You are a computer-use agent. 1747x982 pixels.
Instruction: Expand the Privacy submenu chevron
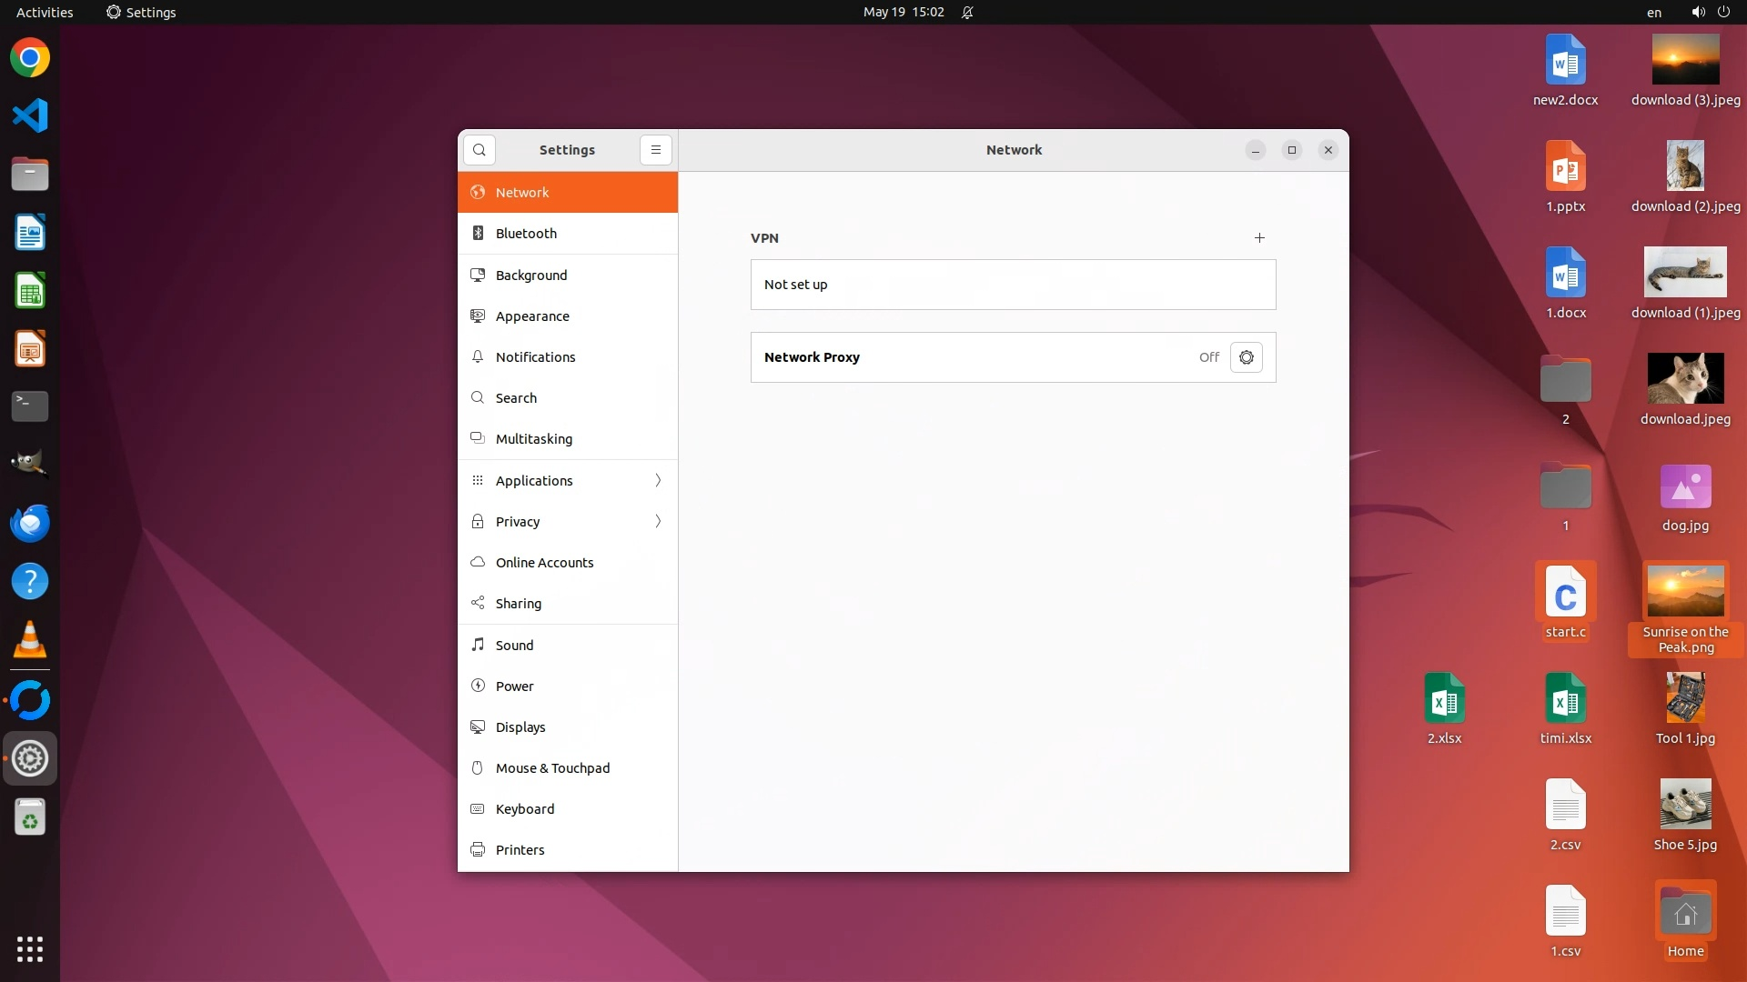[x=658, y=521]
